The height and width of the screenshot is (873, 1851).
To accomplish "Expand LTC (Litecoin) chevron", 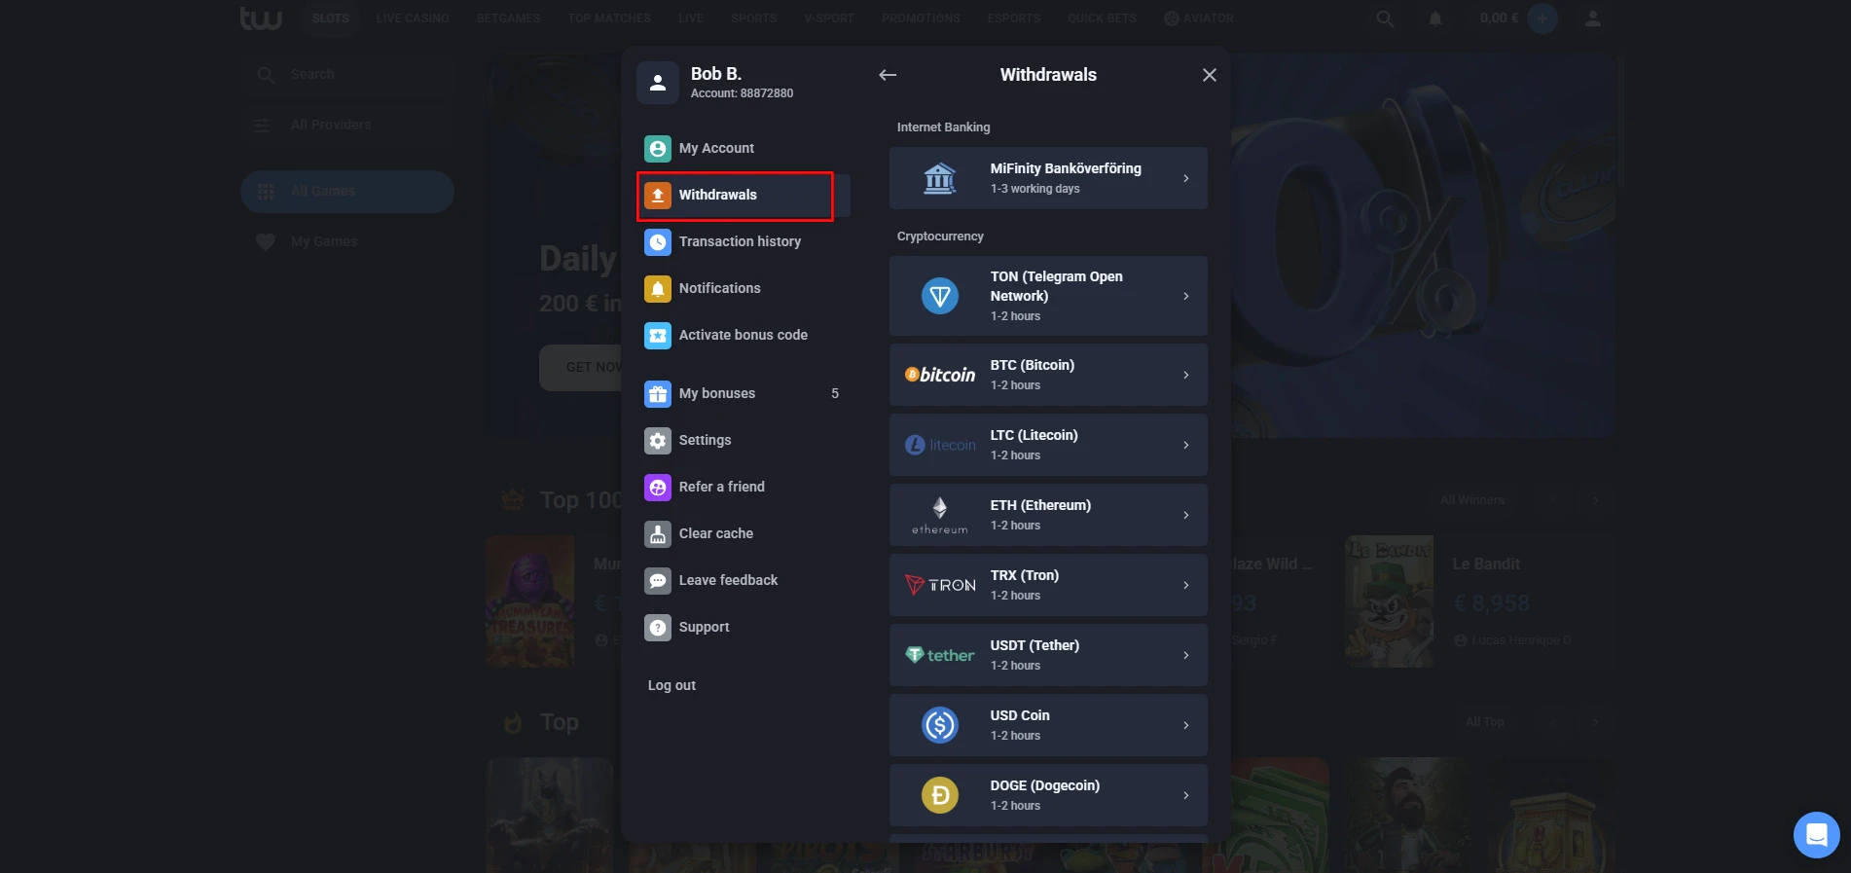I will 1186,445.
